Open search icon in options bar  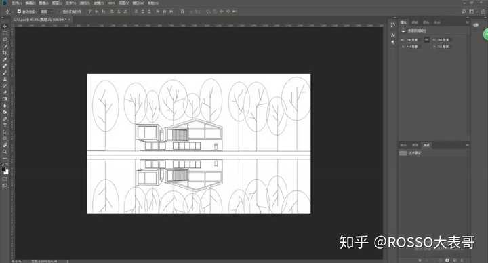(464, 12)
